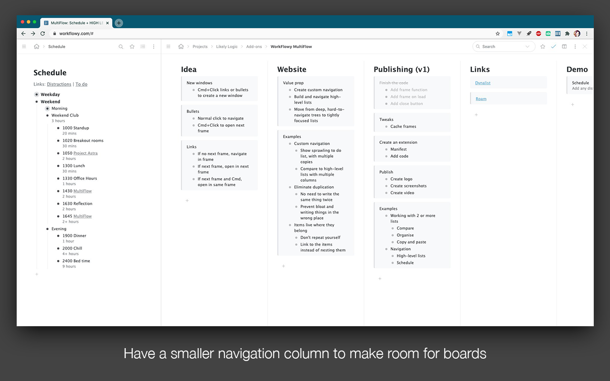Open the three-dot menu in the Schedule pane

point(153,46)
